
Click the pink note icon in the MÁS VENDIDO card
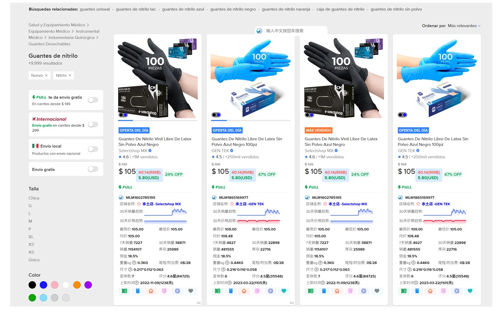(350, 291)
